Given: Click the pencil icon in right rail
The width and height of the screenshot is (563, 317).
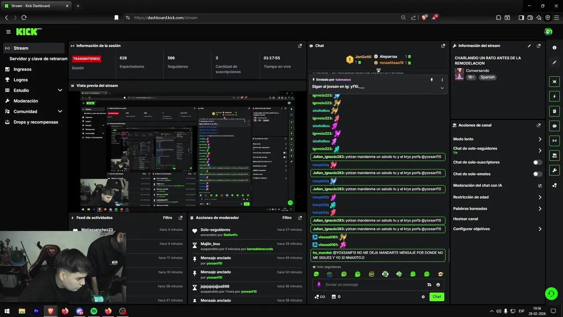Looking at the screenshot, I should [x=554, y=63].
